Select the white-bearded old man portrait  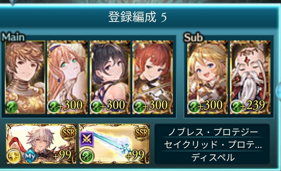coord(250,77)
